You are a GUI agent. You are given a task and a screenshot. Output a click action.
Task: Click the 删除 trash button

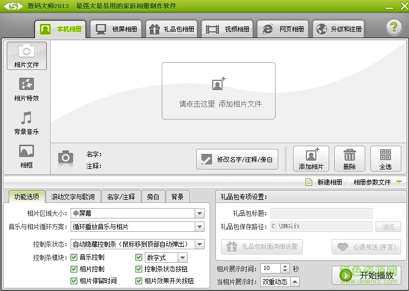coord(350,159)
